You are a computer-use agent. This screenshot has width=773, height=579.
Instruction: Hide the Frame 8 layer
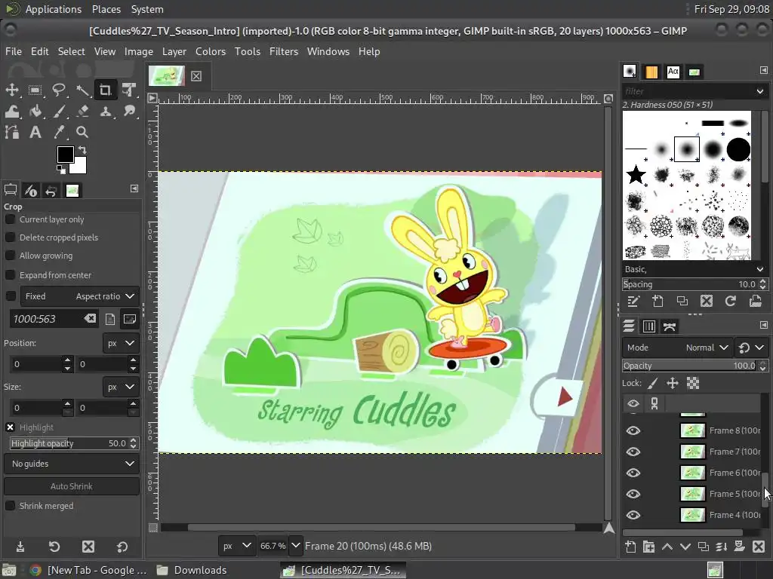pyautogui.click(x=633, y=430)
